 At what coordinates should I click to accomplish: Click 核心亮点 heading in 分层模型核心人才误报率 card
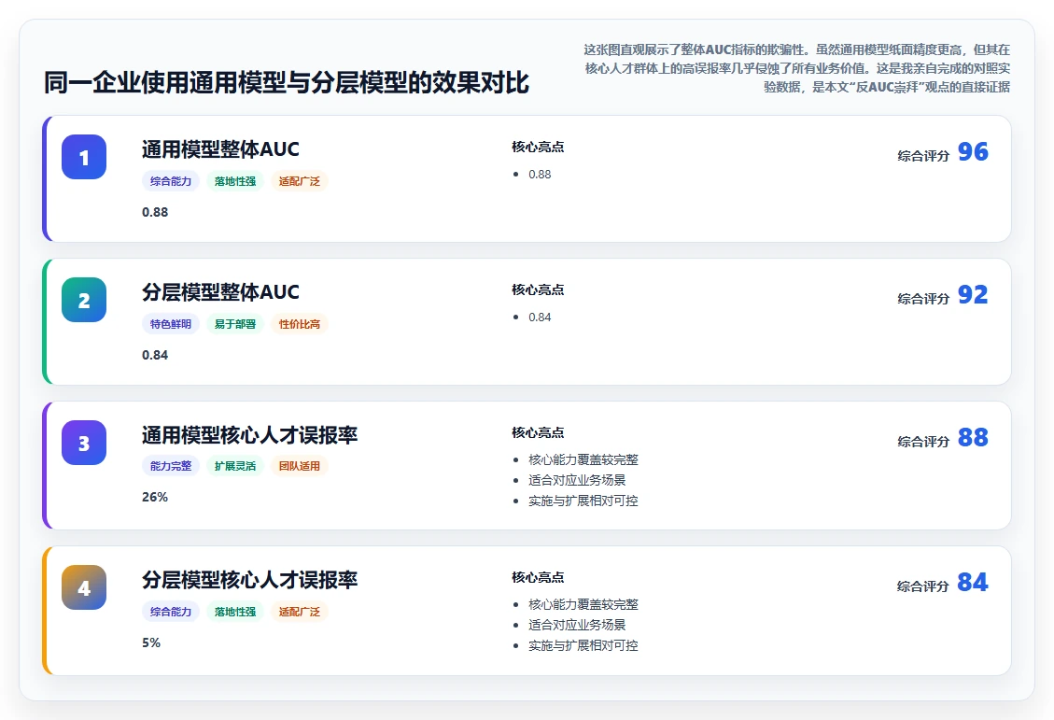click(538, 577)
